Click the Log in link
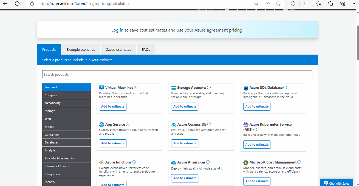 [x=117, y=30]
